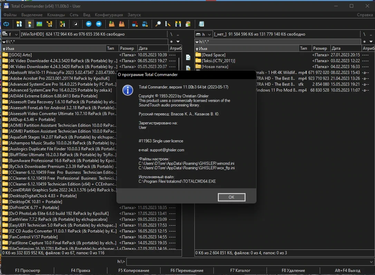This screenshot has width=375, height=275.
Task: Click the blue info icon in About dialog
Action: [x=128, y=90]
